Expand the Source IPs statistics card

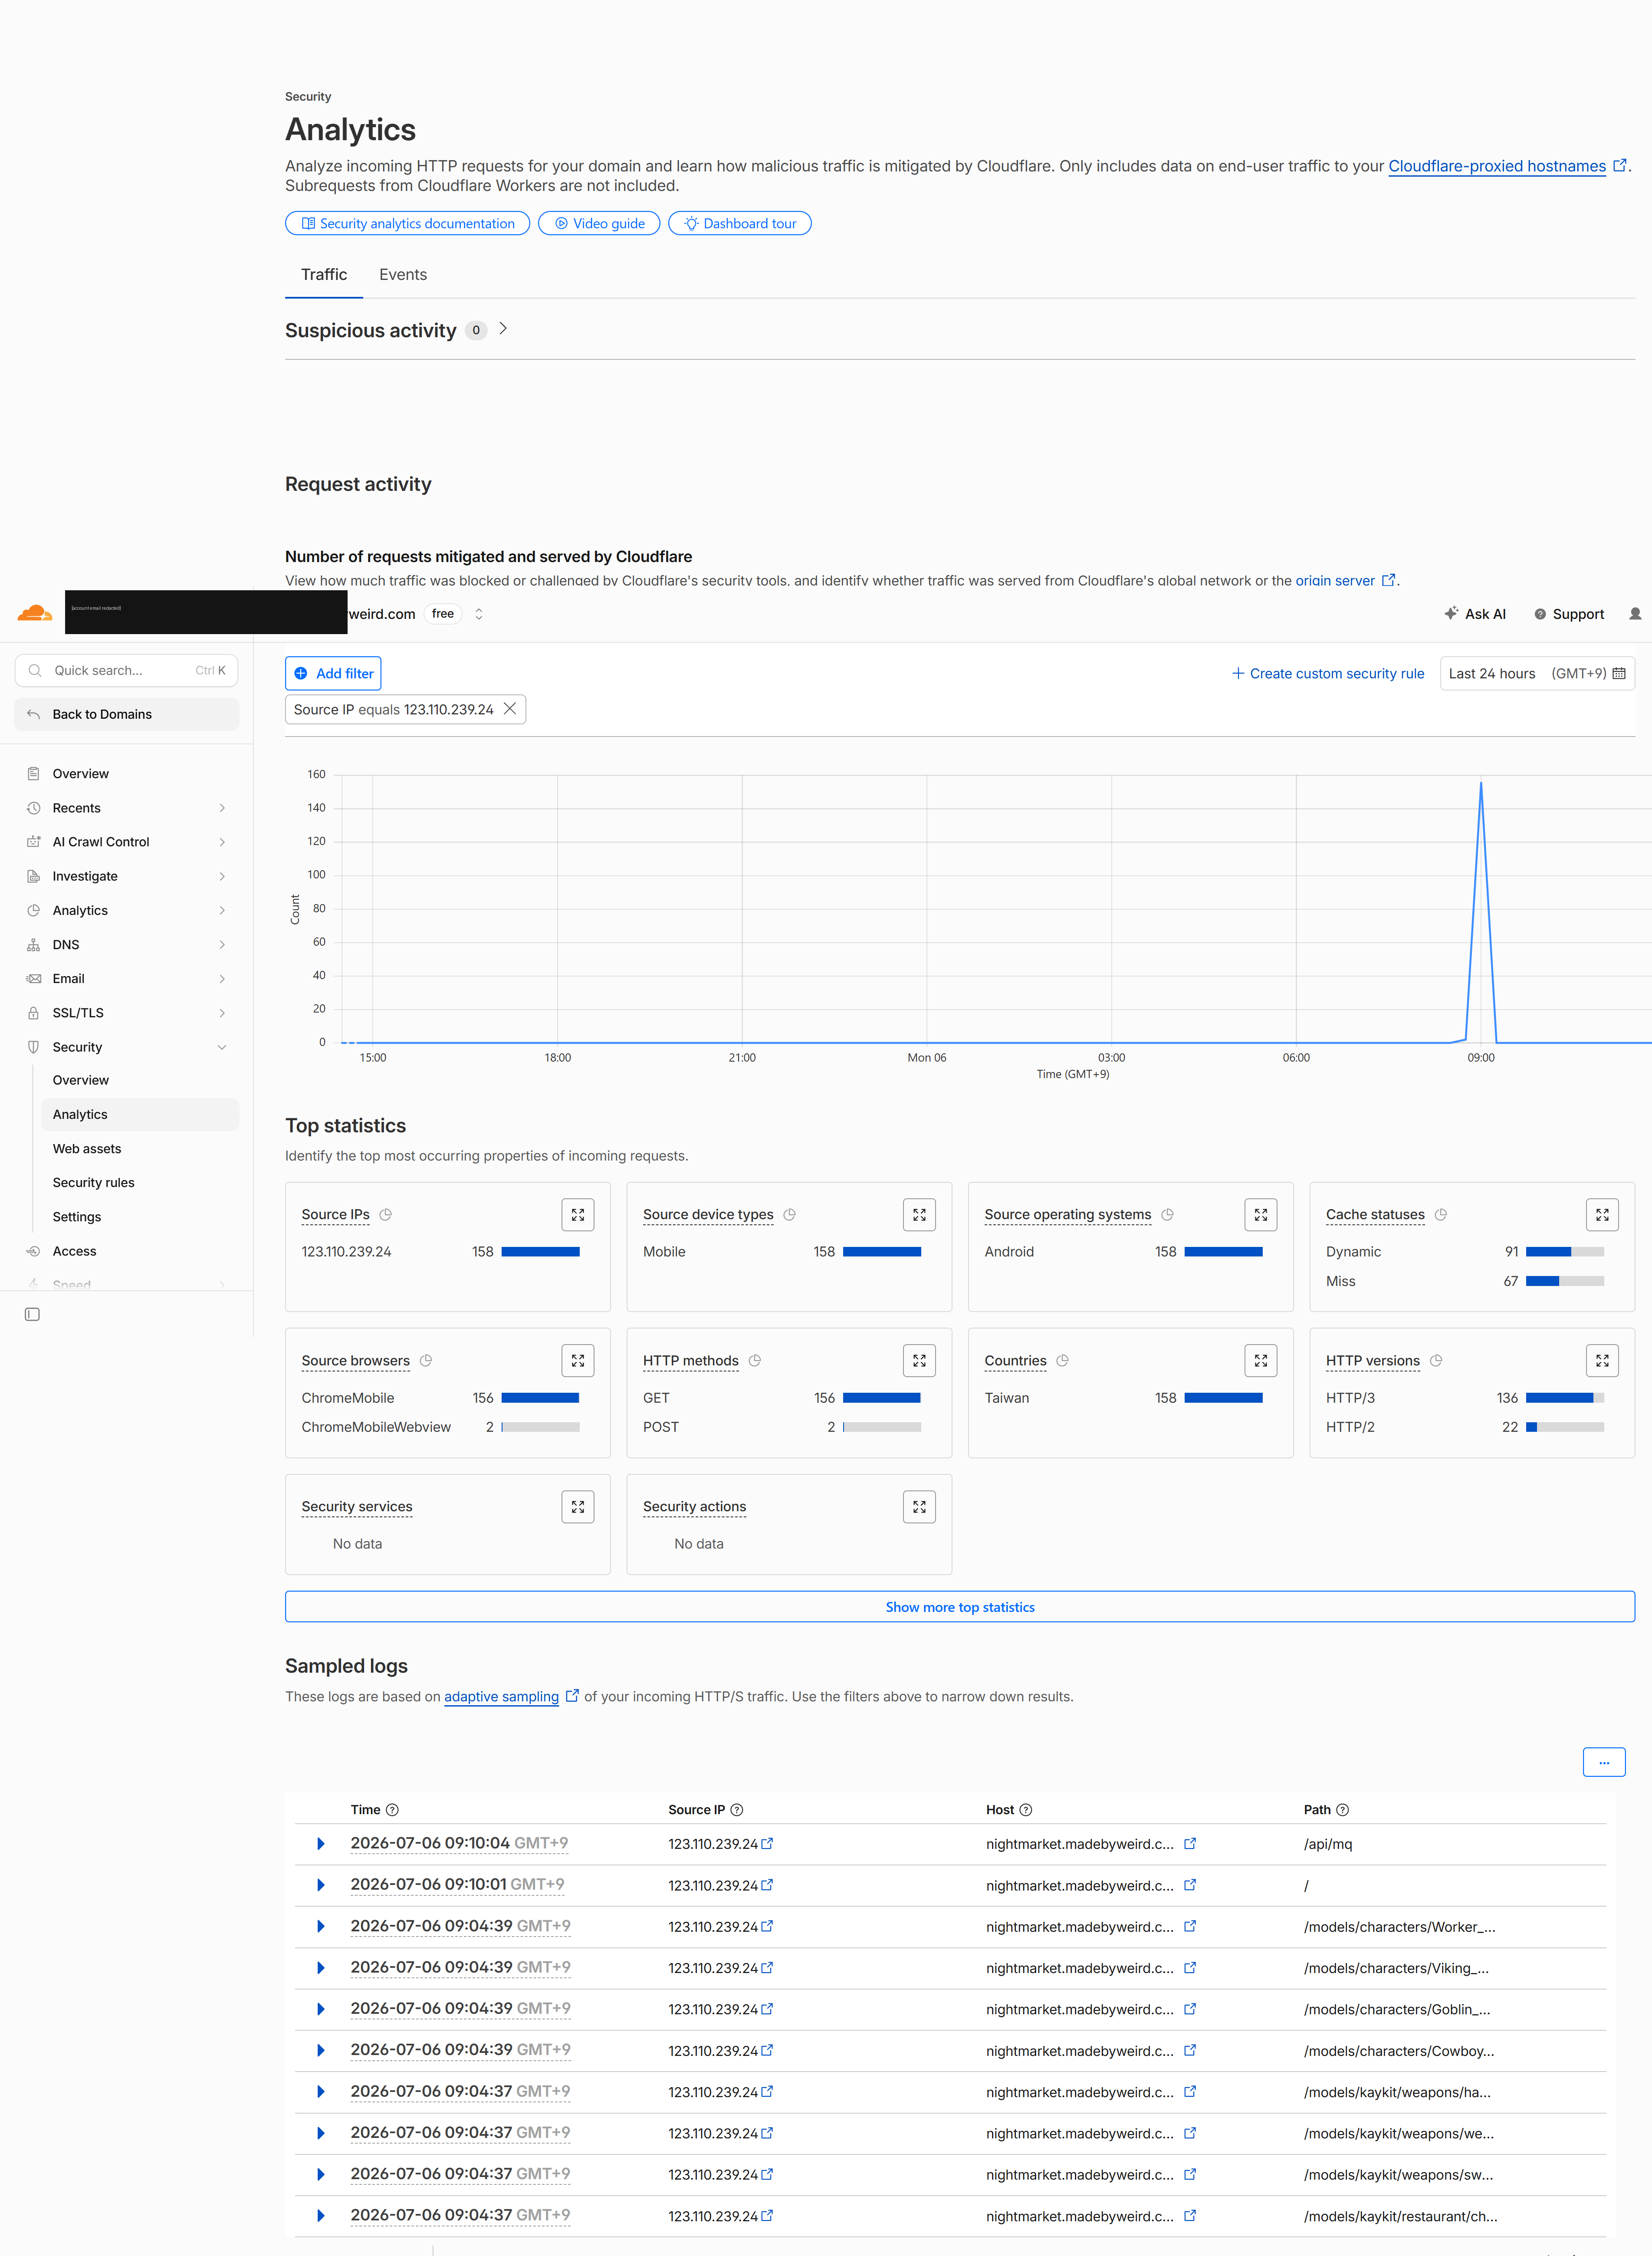click(x=578, y=1214)
